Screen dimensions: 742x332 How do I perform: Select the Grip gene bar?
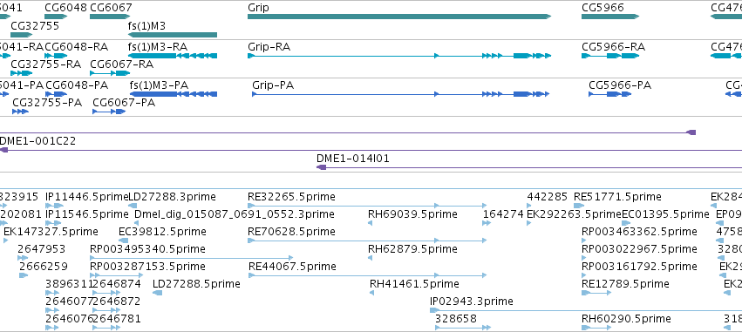click(x=399, y=17)
